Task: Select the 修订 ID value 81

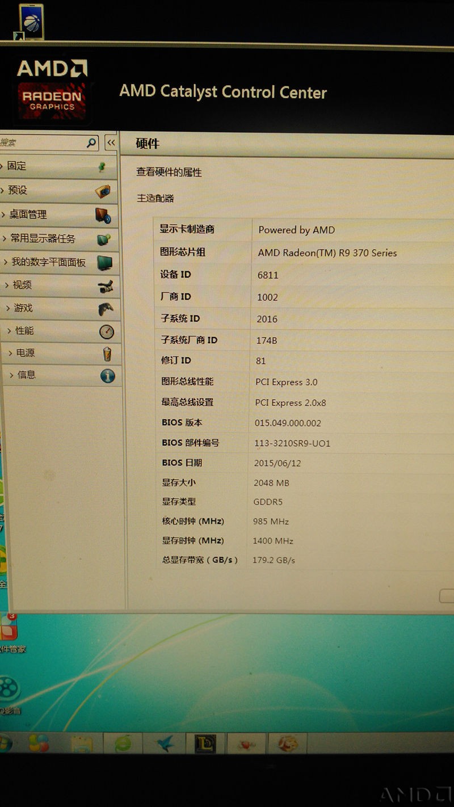Action: (x=261, y=361)
